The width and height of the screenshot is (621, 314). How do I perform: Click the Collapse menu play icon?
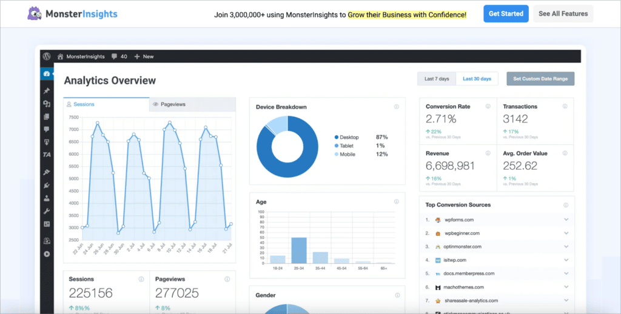point(47,254)
